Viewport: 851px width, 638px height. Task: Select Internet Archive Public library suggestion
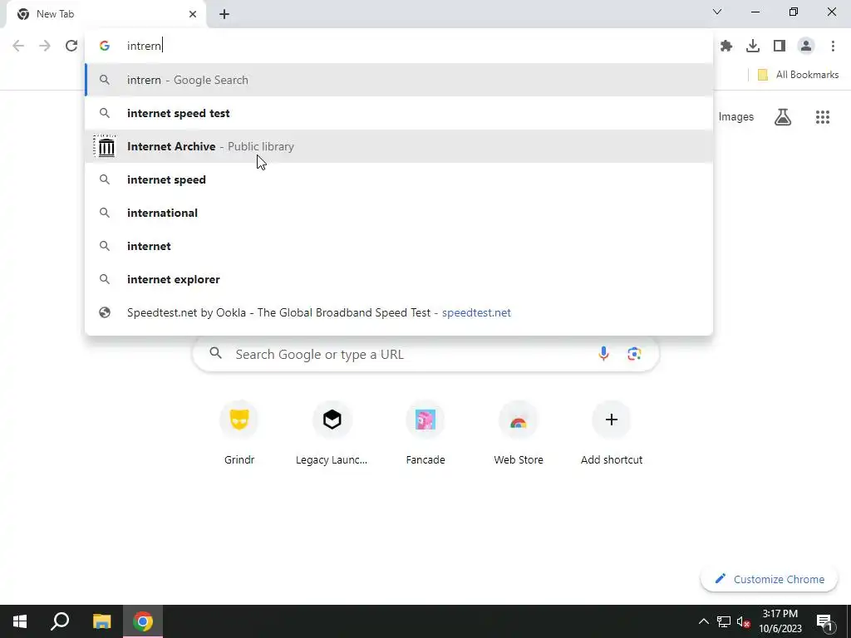tap(399, 146)
